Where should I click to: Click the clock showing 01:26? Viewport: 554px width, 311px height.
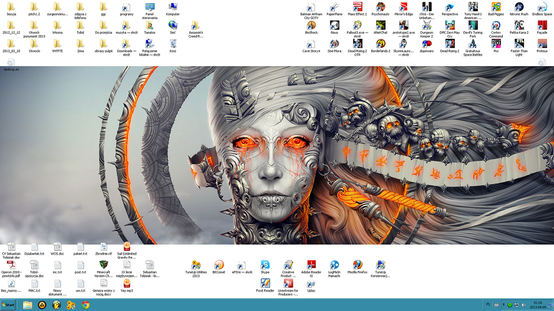(x=538, y=305)
